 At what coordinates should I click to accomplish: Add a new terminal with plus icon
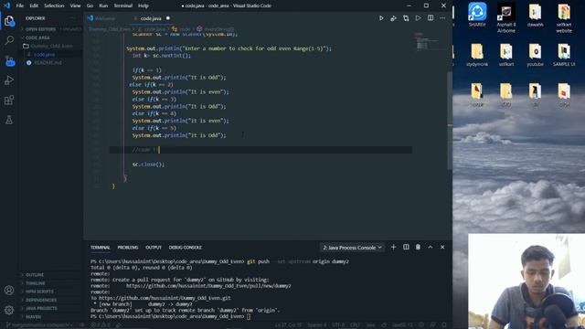pyautogui.click(x=393, y=247)
